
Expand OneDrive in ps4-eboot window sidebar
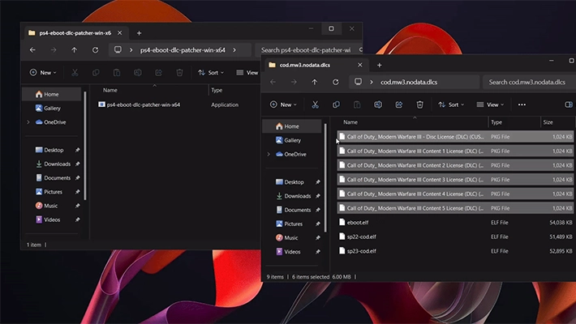28,122
